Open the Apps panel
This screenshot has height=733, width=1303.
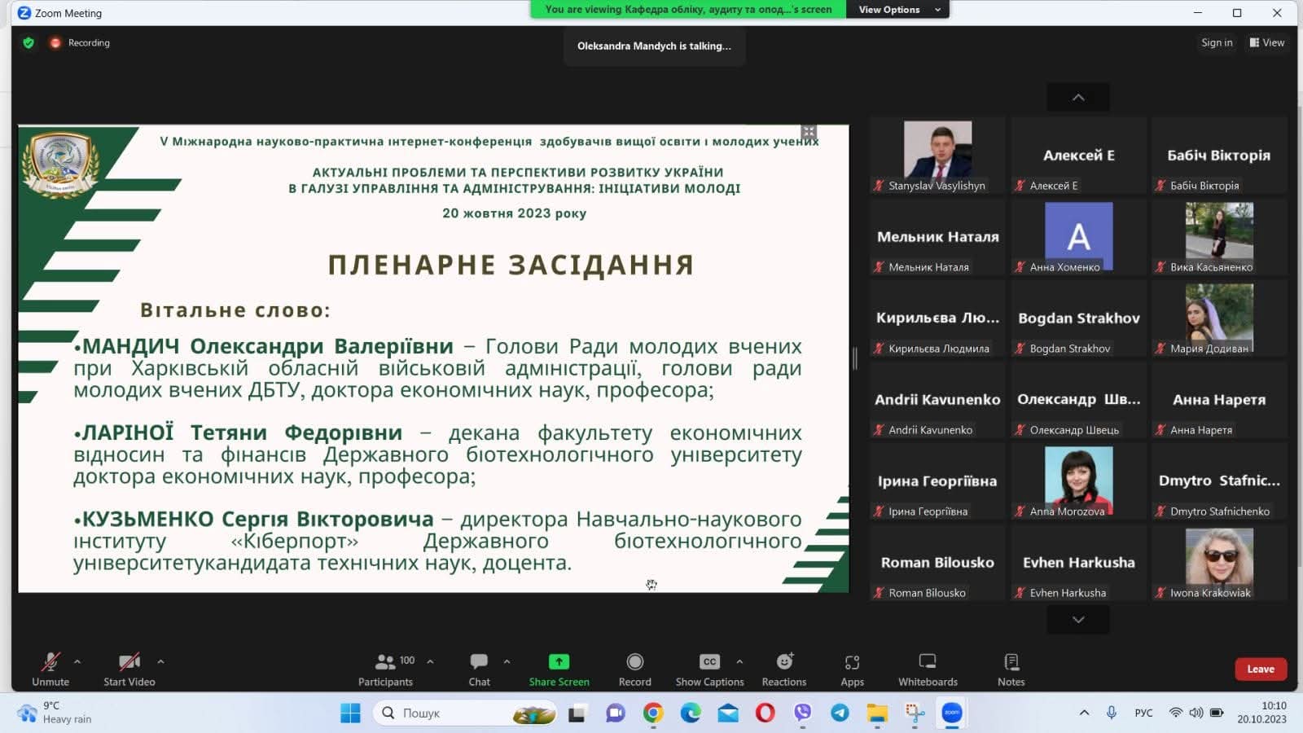pos(852,669)
